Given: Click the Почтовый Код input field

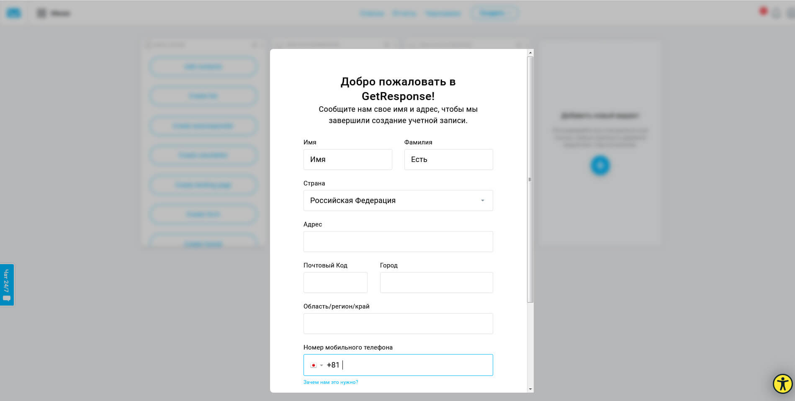Looking at the screenshot, I should tap(335, 283).
